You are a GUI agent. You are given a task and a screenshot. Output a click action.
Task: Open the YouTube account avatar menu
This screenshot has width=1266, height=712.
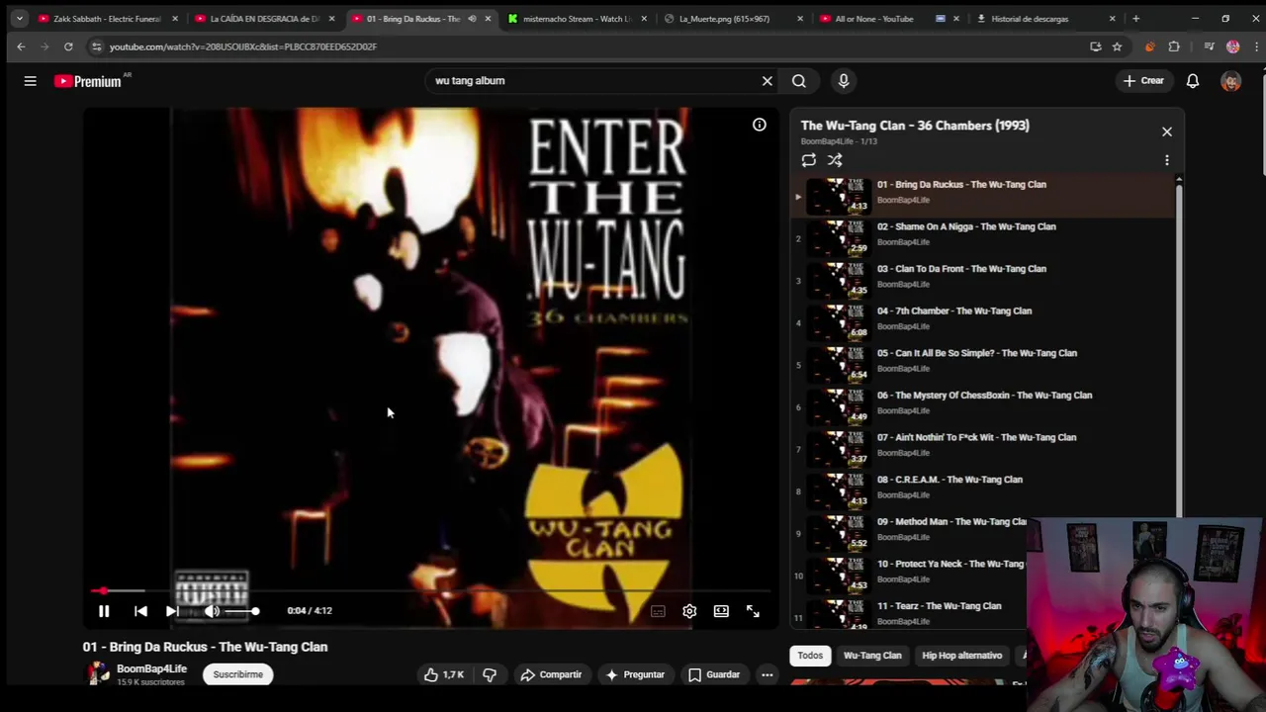tap(1230, 81)
